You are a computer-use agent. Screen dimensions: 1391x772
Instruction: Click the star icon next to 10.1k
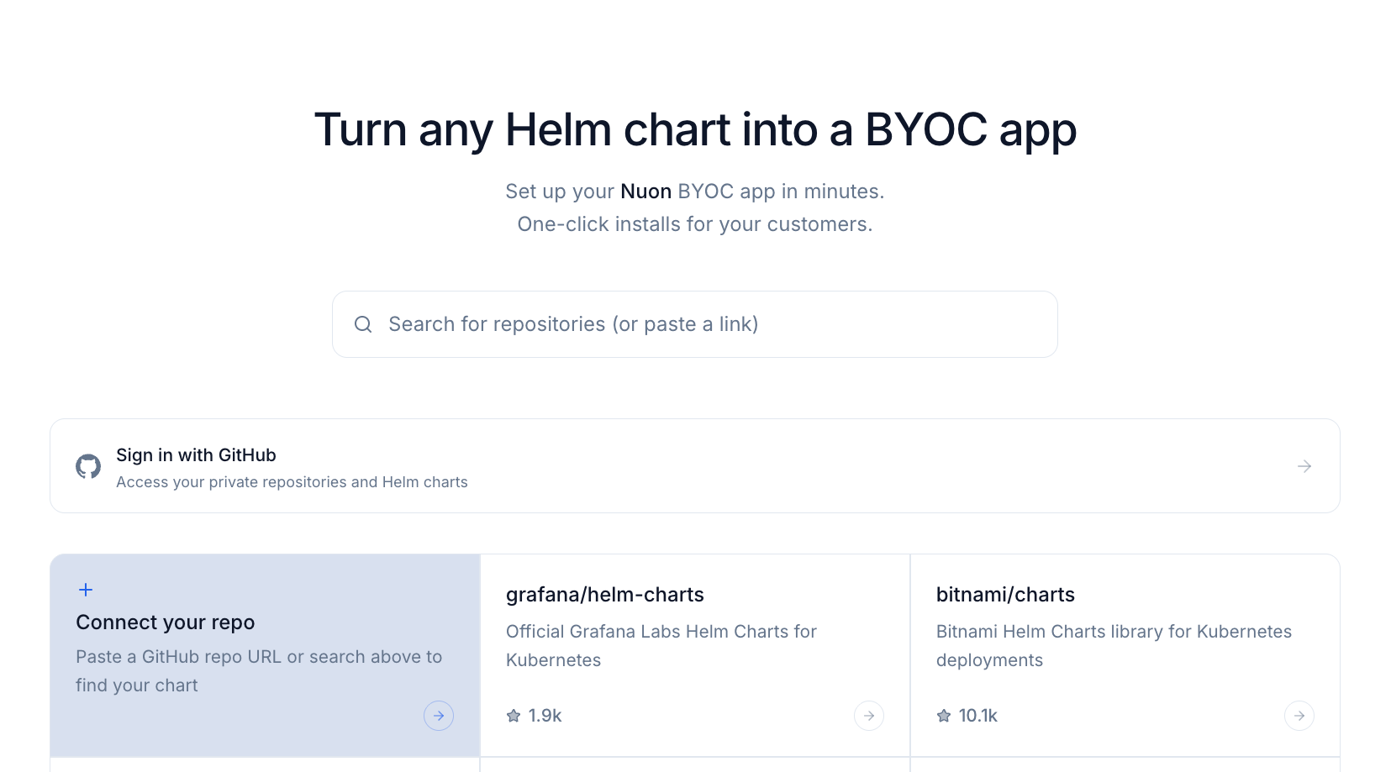(944, 716)
